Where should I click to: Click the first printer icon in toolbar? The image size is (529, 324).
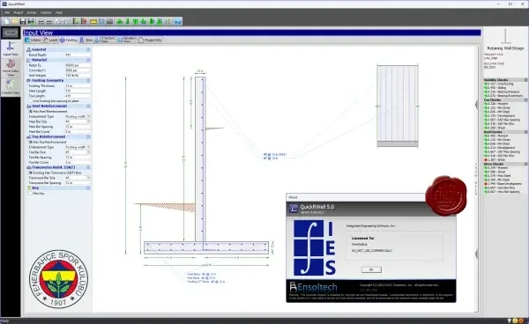41,21
